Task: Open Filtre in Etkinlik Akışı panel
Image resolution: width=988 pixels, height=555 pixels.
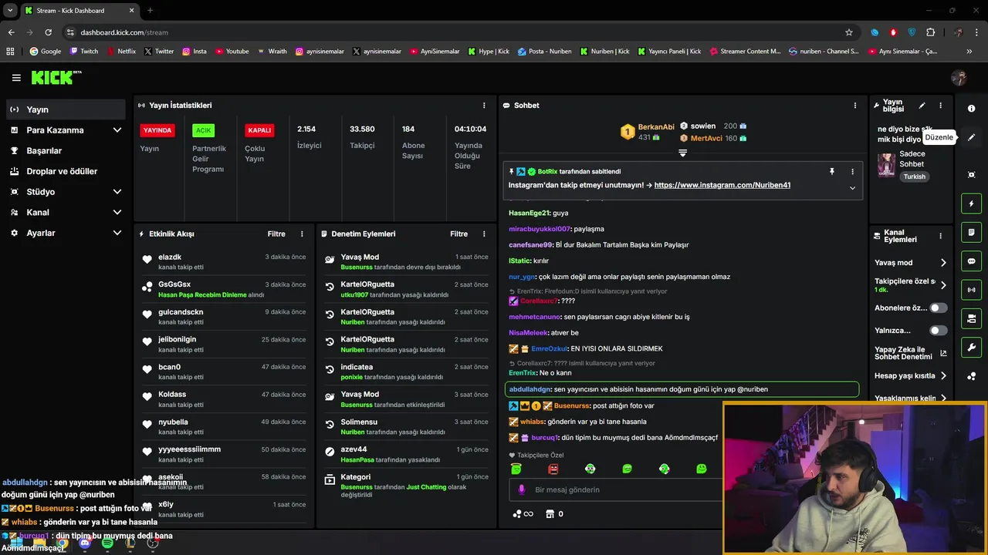Action: [x=276, y=234]
